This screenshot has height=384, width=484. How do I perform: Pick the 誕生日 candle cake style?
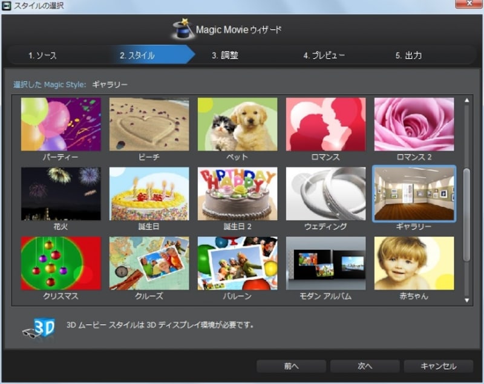click(x=149, y=194)
